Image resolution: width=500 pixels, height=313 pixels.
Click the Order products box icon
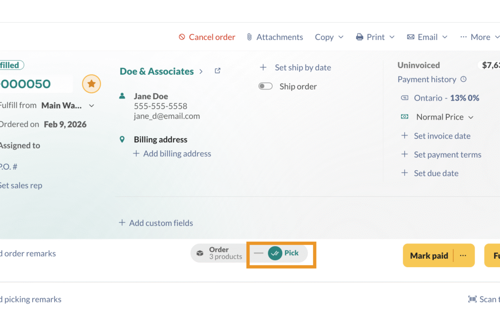[x=200, y=253]
